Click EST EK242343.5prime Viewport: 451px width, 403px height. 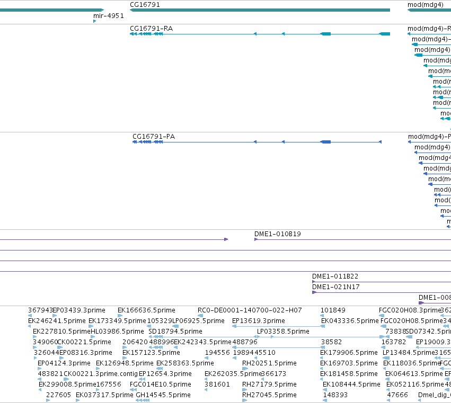click(x=203, y=342)
